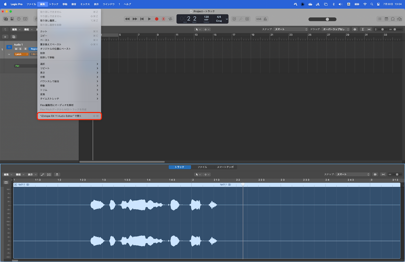Open the Drag mode dropdown
This screenshot has width=405, height=262.
pos(336,29)
